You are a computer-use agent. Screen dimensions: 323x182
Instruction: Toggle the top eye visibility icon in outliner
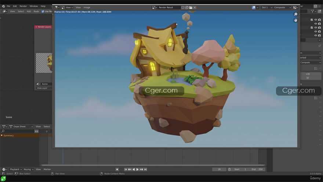tap(315, 20)
